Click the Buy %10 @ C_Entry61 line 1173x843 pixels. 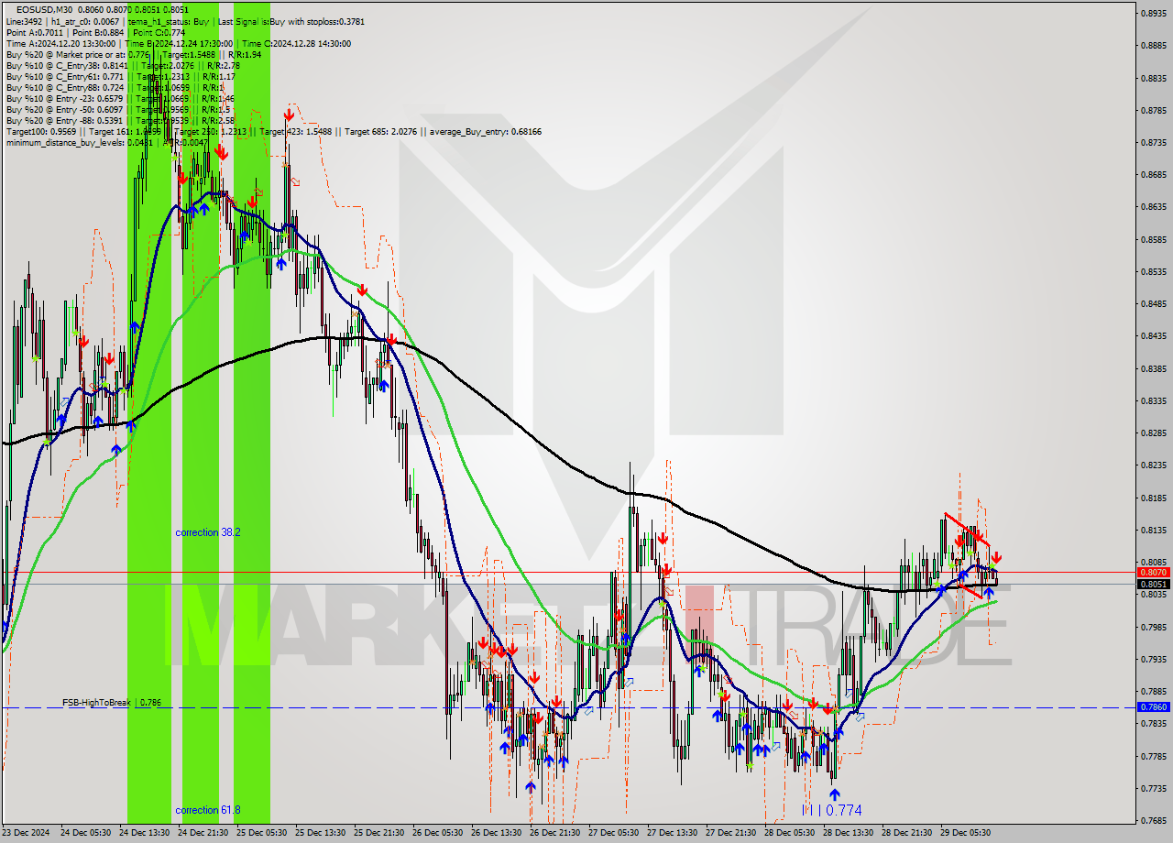point(120,76)
